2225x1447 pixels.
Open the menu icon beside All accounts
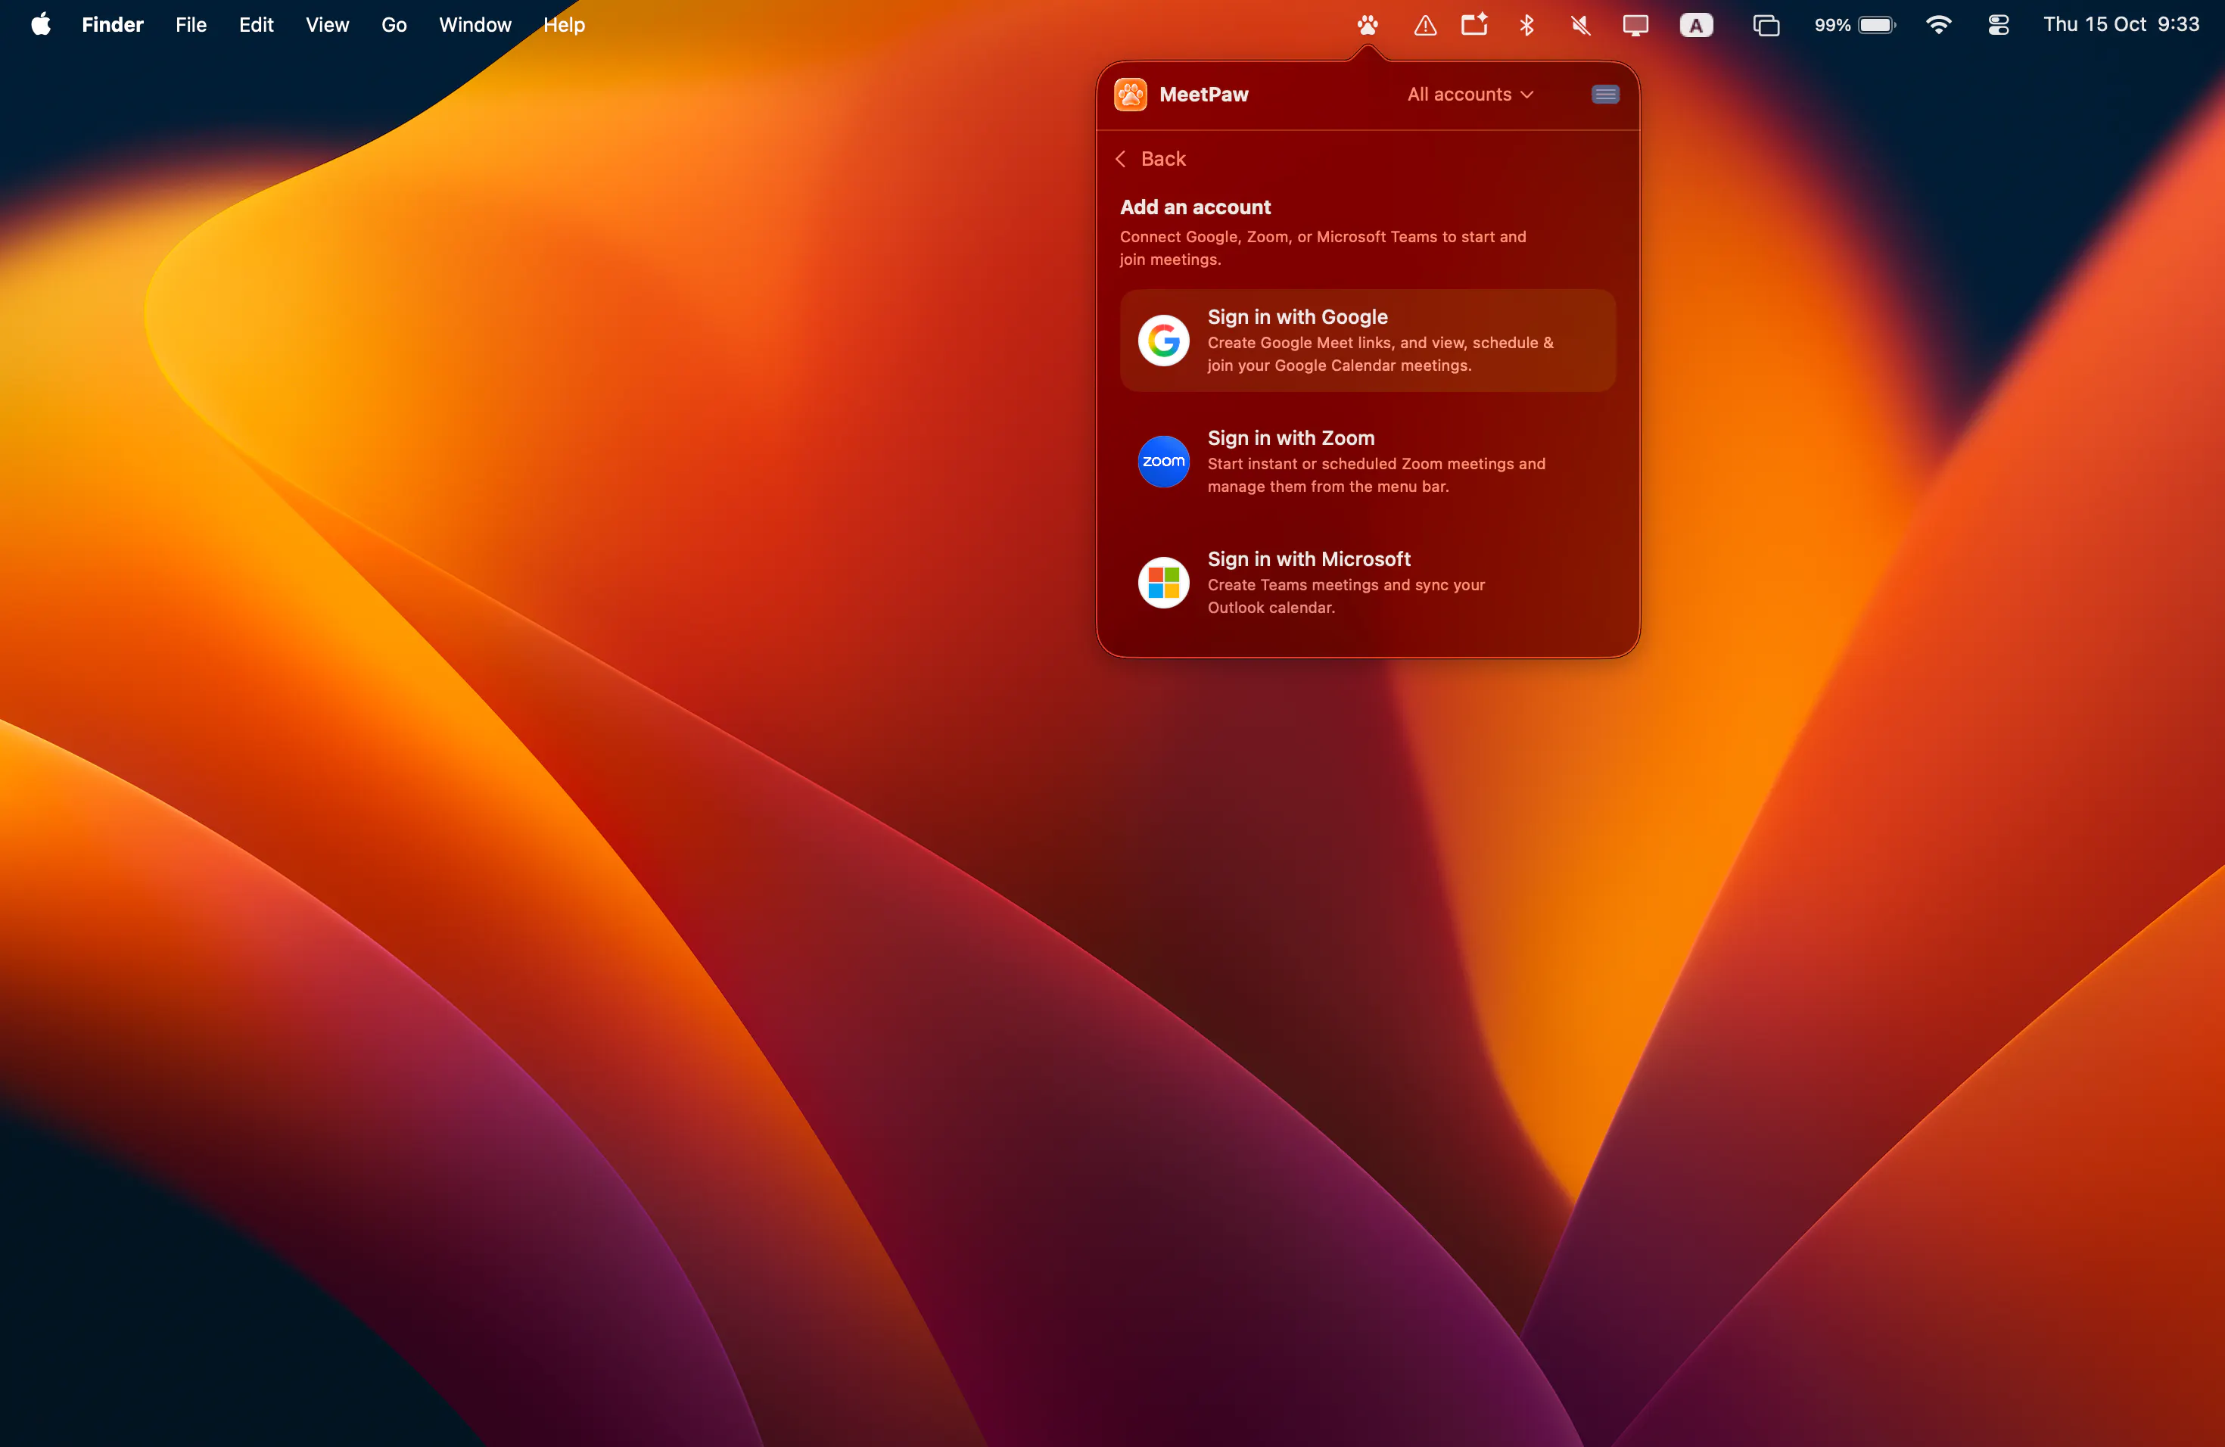click(1605, 95)
